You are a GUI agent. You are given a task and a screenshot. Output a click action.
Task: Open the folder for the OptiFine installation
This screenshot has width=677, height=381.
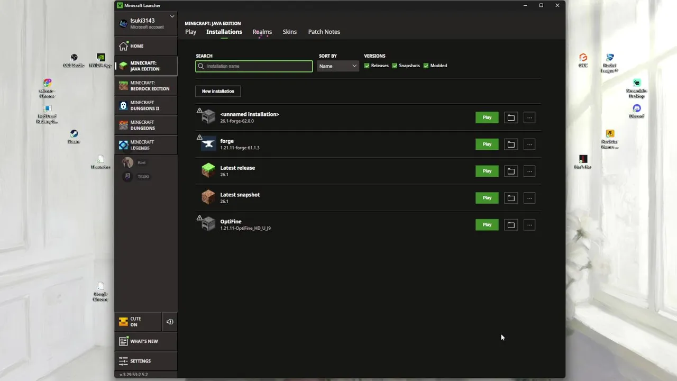click(x=511, y=225)
